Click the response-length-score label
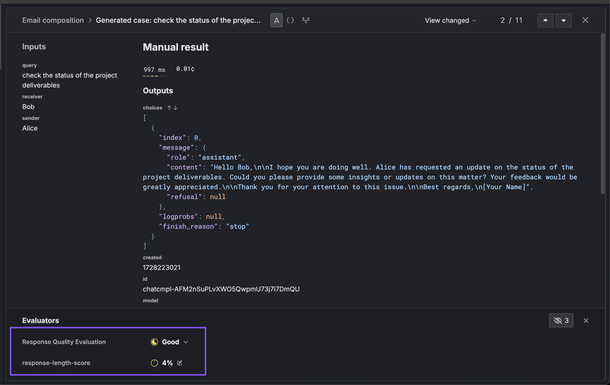Screen dimensions: 610x385 [x=56, y=363]
